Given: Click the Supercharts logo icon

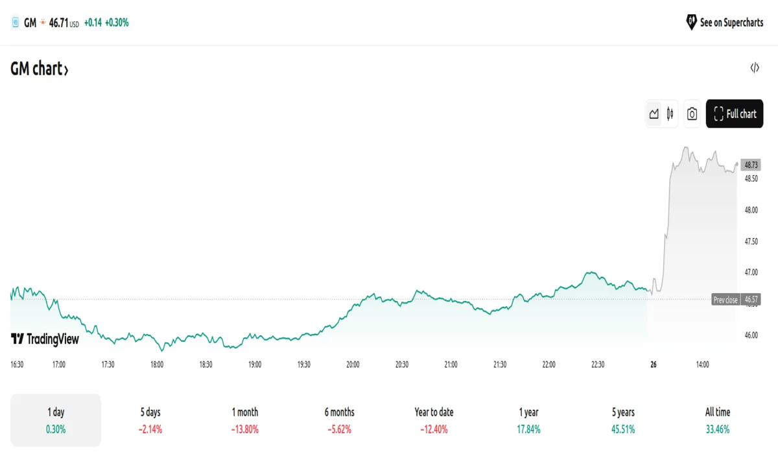Looking at the screenshot, I should click(x=691, y=23).
